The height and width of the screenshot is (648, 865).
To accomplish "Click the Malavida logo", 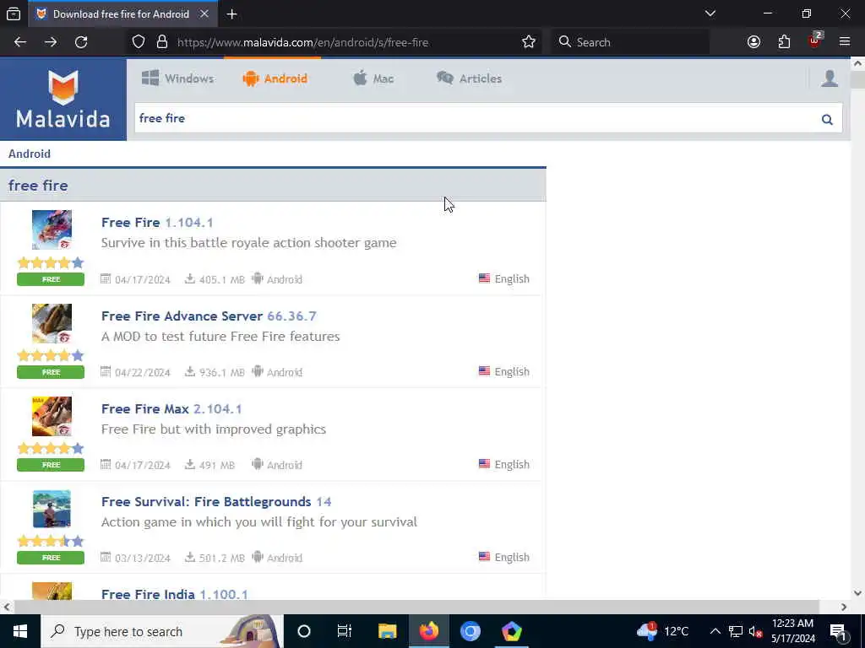I will click(x=63, y=100).
